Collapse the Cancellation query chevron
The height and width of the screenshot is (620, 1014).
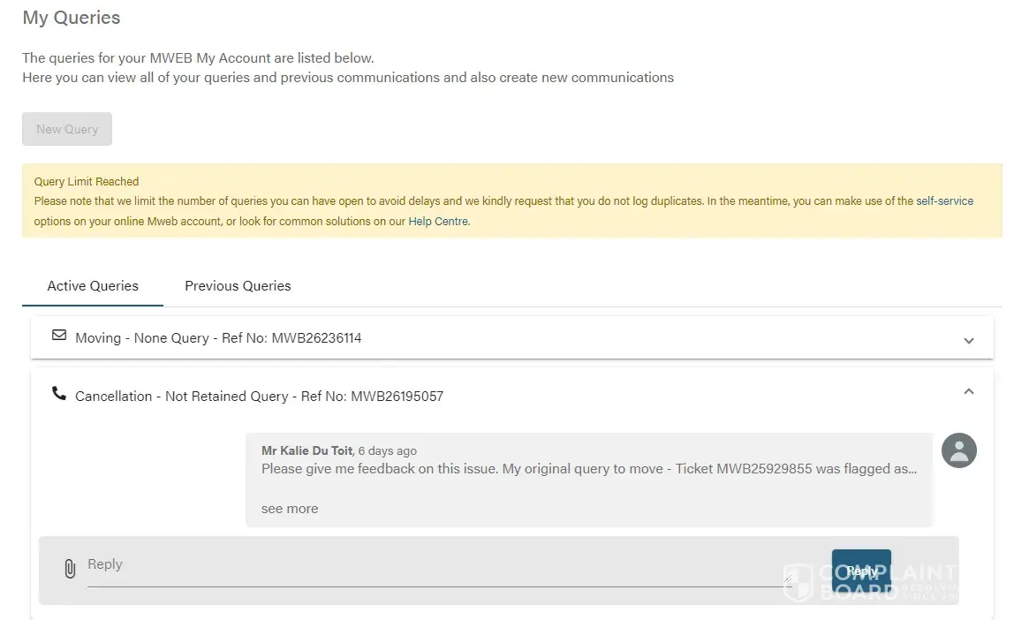click(x=969, y=391)
